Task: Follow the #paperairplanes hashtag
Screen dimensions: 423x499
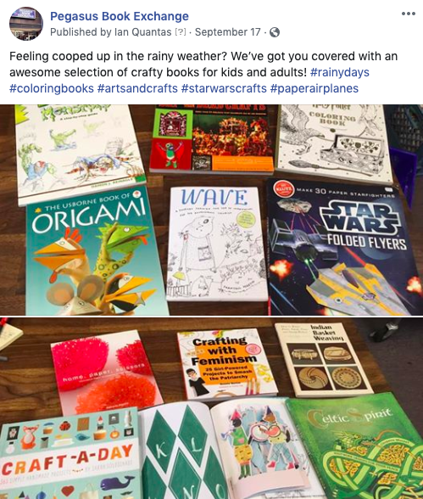Action: [314, 88]
